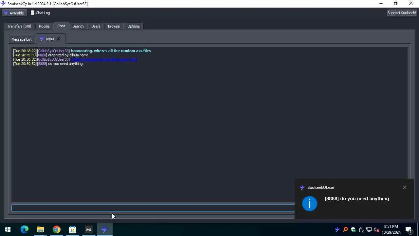Click the 'do you need anything' chat message

tap(65, 64)
